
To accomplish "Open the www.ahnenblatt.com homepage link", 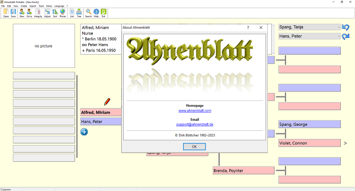I will click(x=195, y=111).
